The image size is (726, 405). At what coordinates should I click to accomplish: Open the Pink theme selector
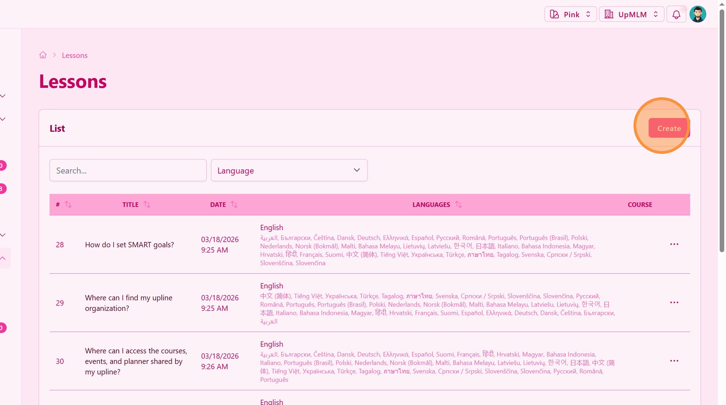point(570,14)
